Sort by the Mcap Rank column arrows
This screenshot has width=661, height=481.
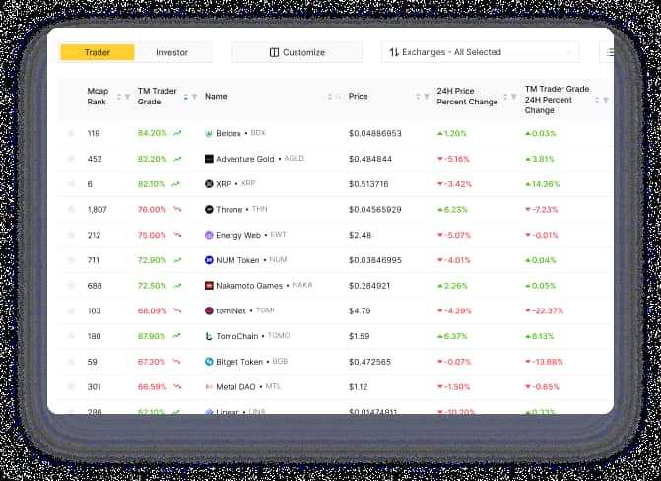click(x=119, y=97)
